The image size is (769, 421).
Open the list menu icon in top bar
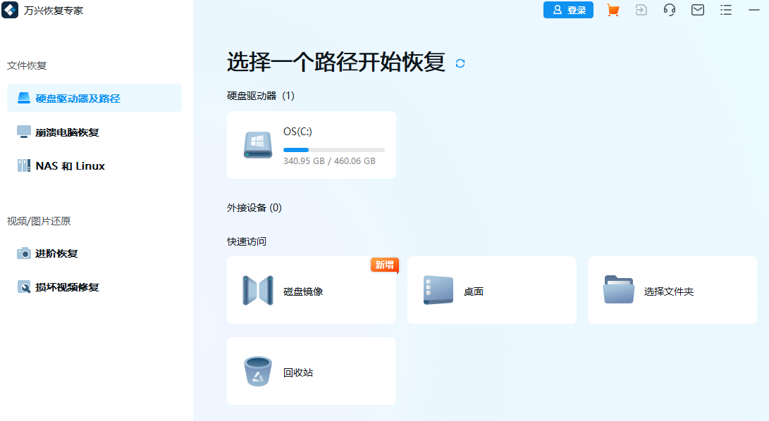point(725,10)
